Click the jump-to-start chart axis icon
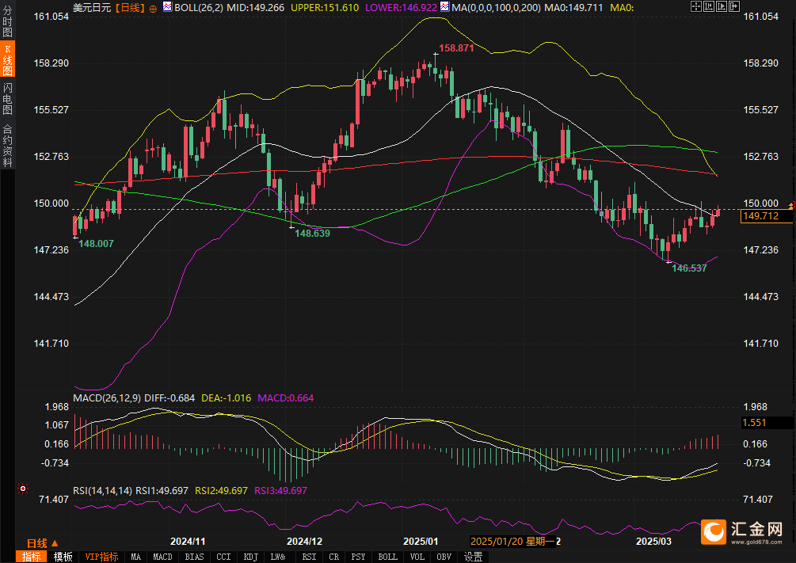Screen dimensions: 796x563 coord(709,6)
